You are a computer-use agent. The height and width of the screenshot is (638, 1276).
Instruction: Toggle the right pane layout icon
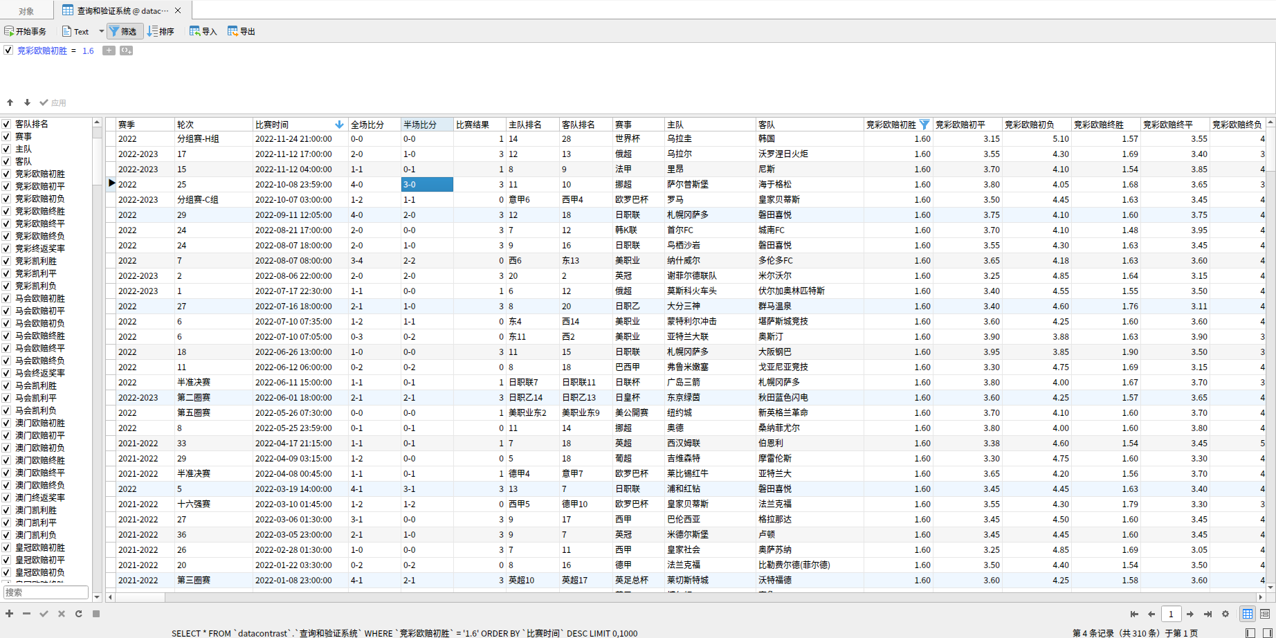pos(1268,632)
